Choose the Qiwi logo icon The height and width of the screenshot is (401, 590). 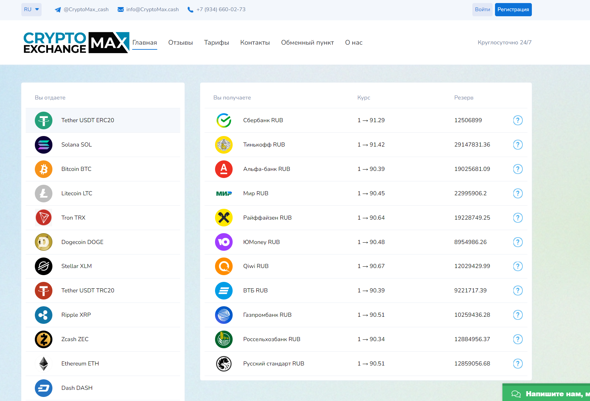coord(224,266)
